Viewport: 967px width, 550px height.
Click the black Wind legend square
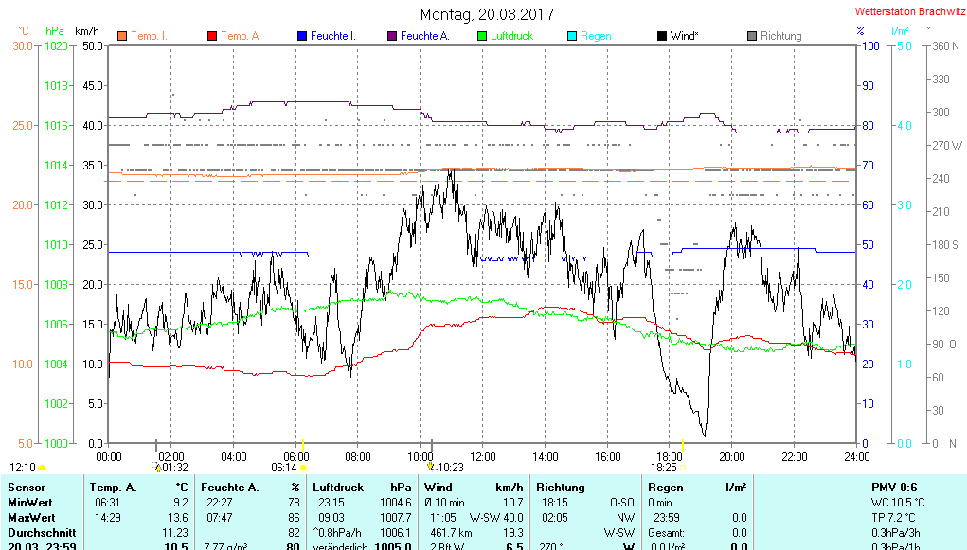(x=662, y=36)
